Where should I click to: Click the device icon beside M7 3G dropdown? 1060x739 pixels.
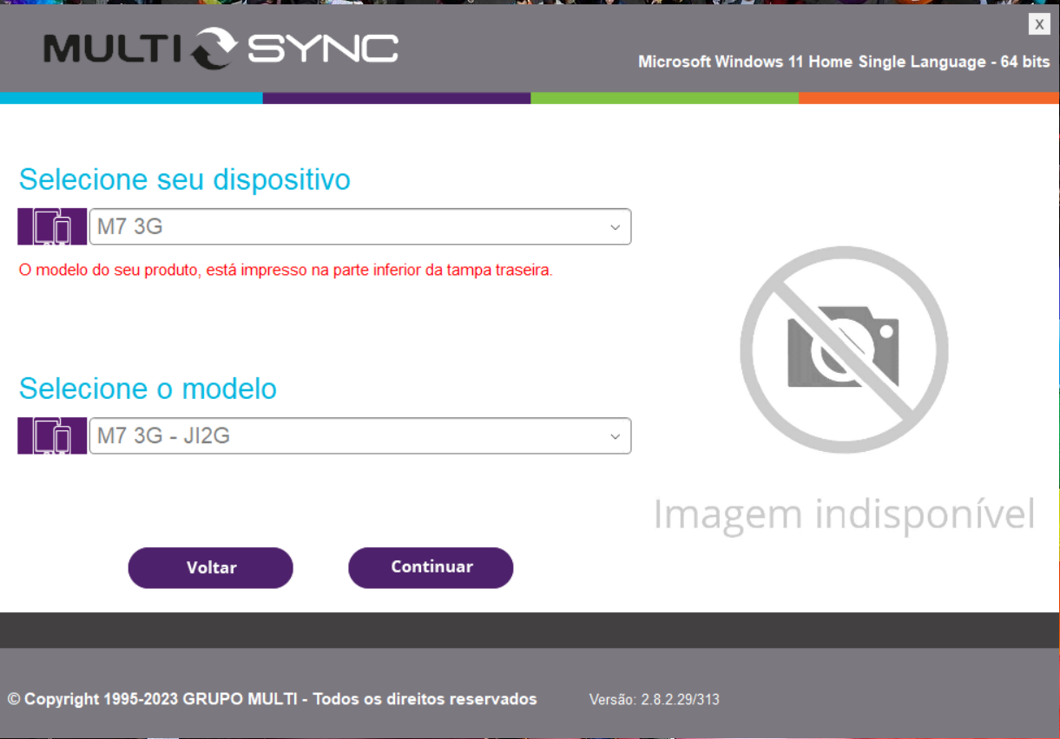point(52,226)
